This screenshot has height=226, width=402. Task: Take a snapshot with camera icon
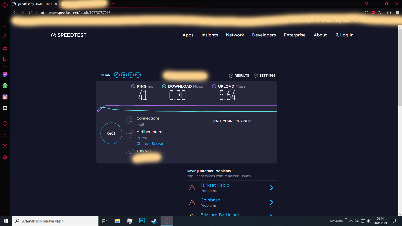coord(367,13)
